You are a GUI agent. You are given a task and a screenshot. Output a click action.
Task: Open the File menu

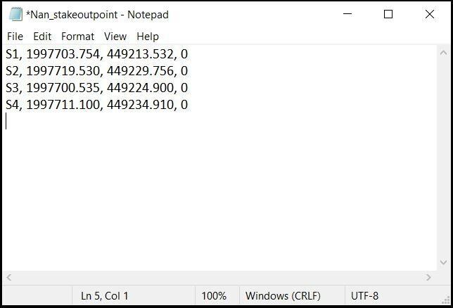(x=15, y=37)
